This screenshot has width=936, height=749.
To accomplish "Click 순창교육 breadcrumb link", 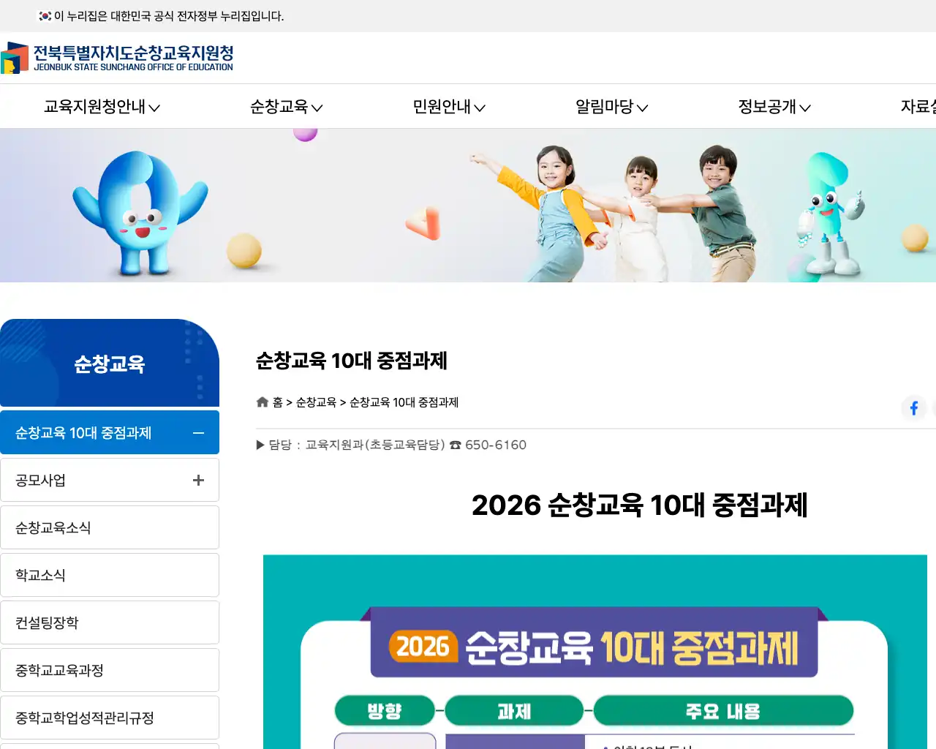I will tap(316, 402).
